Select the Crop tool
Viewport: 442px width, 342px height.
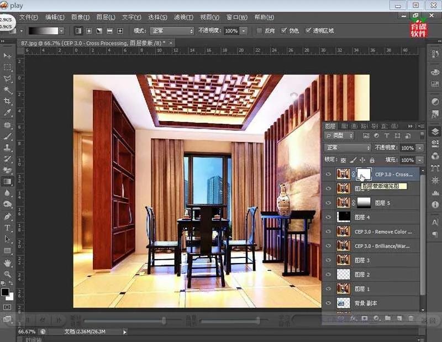(x=8, y=101)
